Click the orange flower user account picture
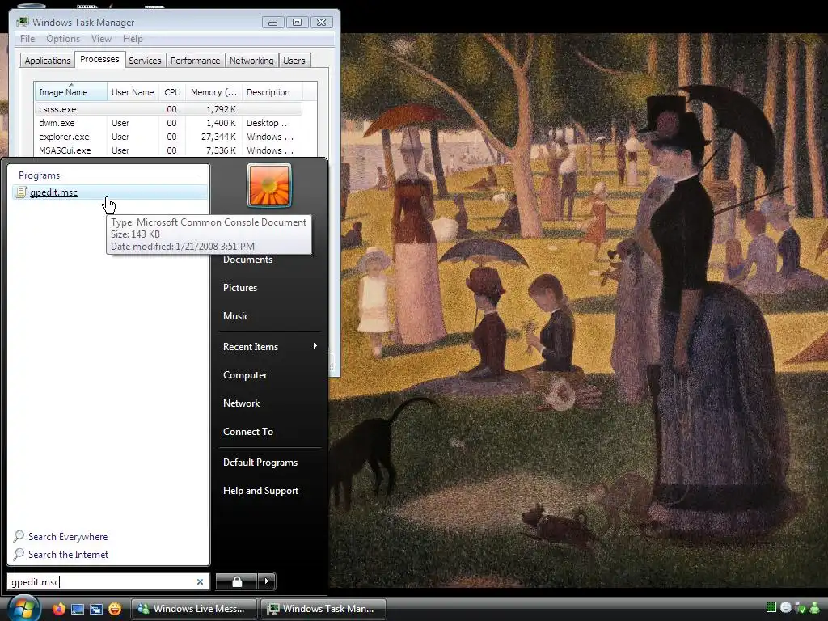 tap(269, 185)
